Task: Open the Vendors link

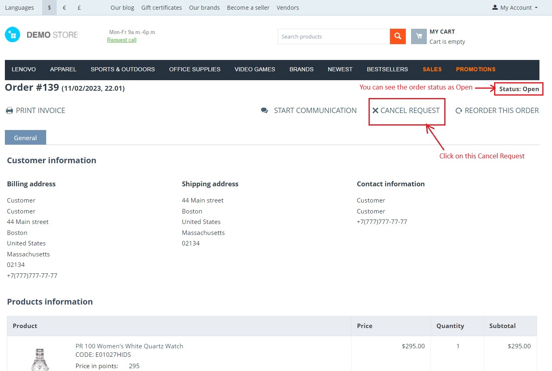Action: (x=288, y=8)
